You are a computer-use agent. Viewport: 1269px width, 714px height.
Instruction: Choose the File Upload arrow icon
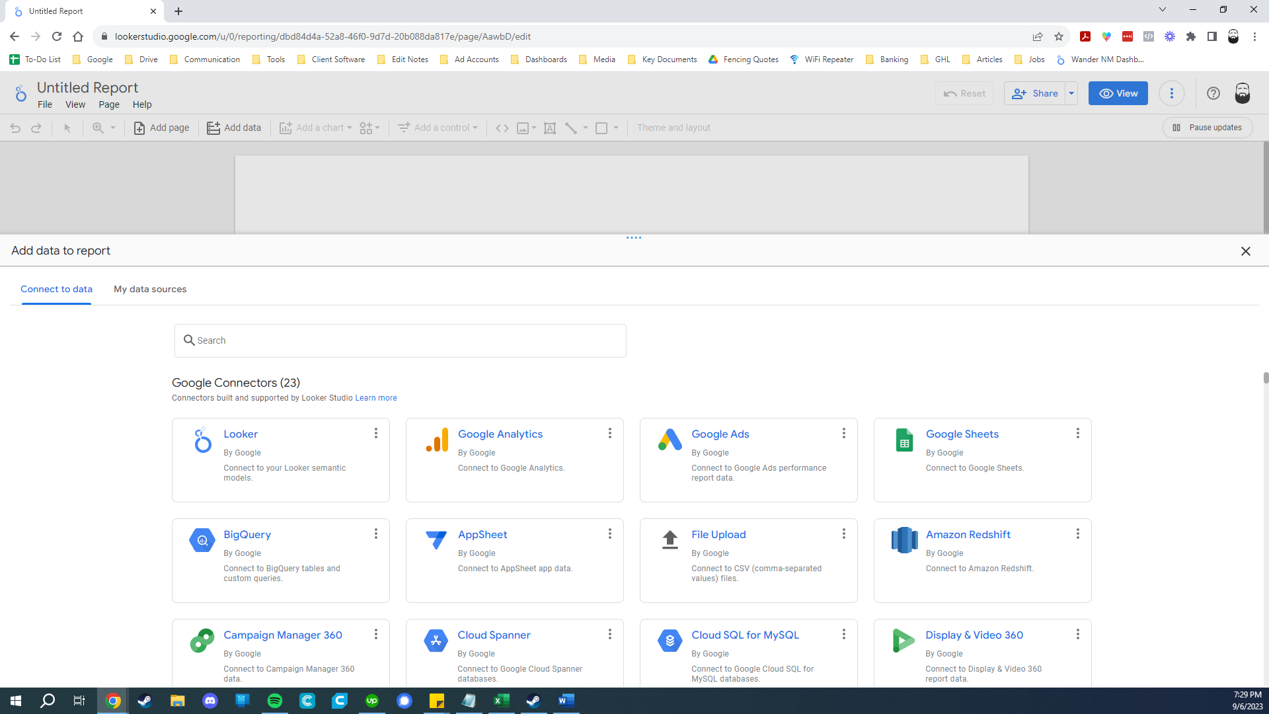[x=670, y=540]
